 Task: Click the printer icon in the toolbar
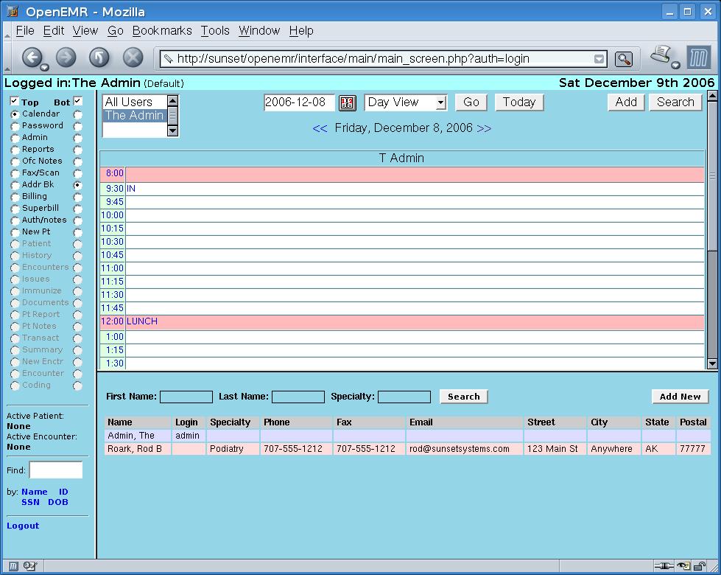[661, 54]
